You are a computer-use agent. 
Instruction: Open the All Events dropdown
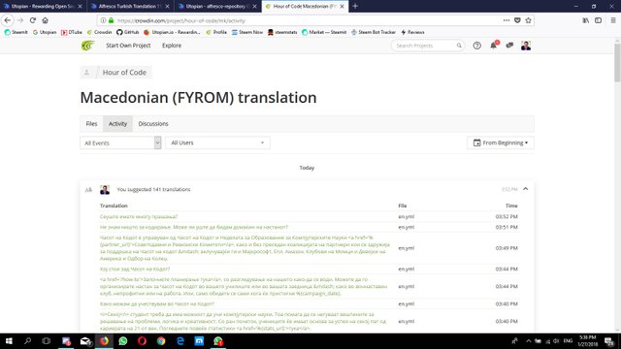click(x=120, y=143)
